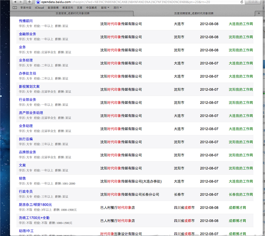Expand the 流行 bookmarks folder dropdown
This screenshot has height=236, width=265.
[117, 8]
